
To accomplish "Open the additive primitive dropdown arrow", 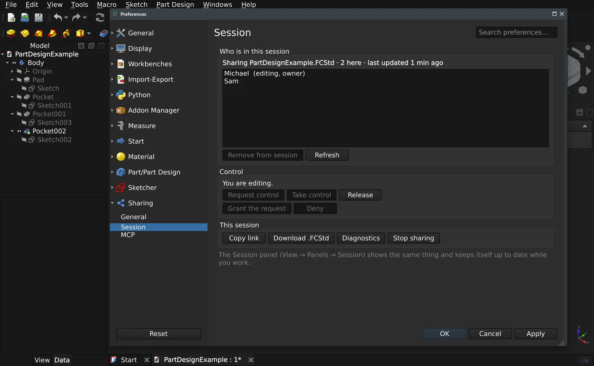I will pyautogui.click(x=89, y=33).
